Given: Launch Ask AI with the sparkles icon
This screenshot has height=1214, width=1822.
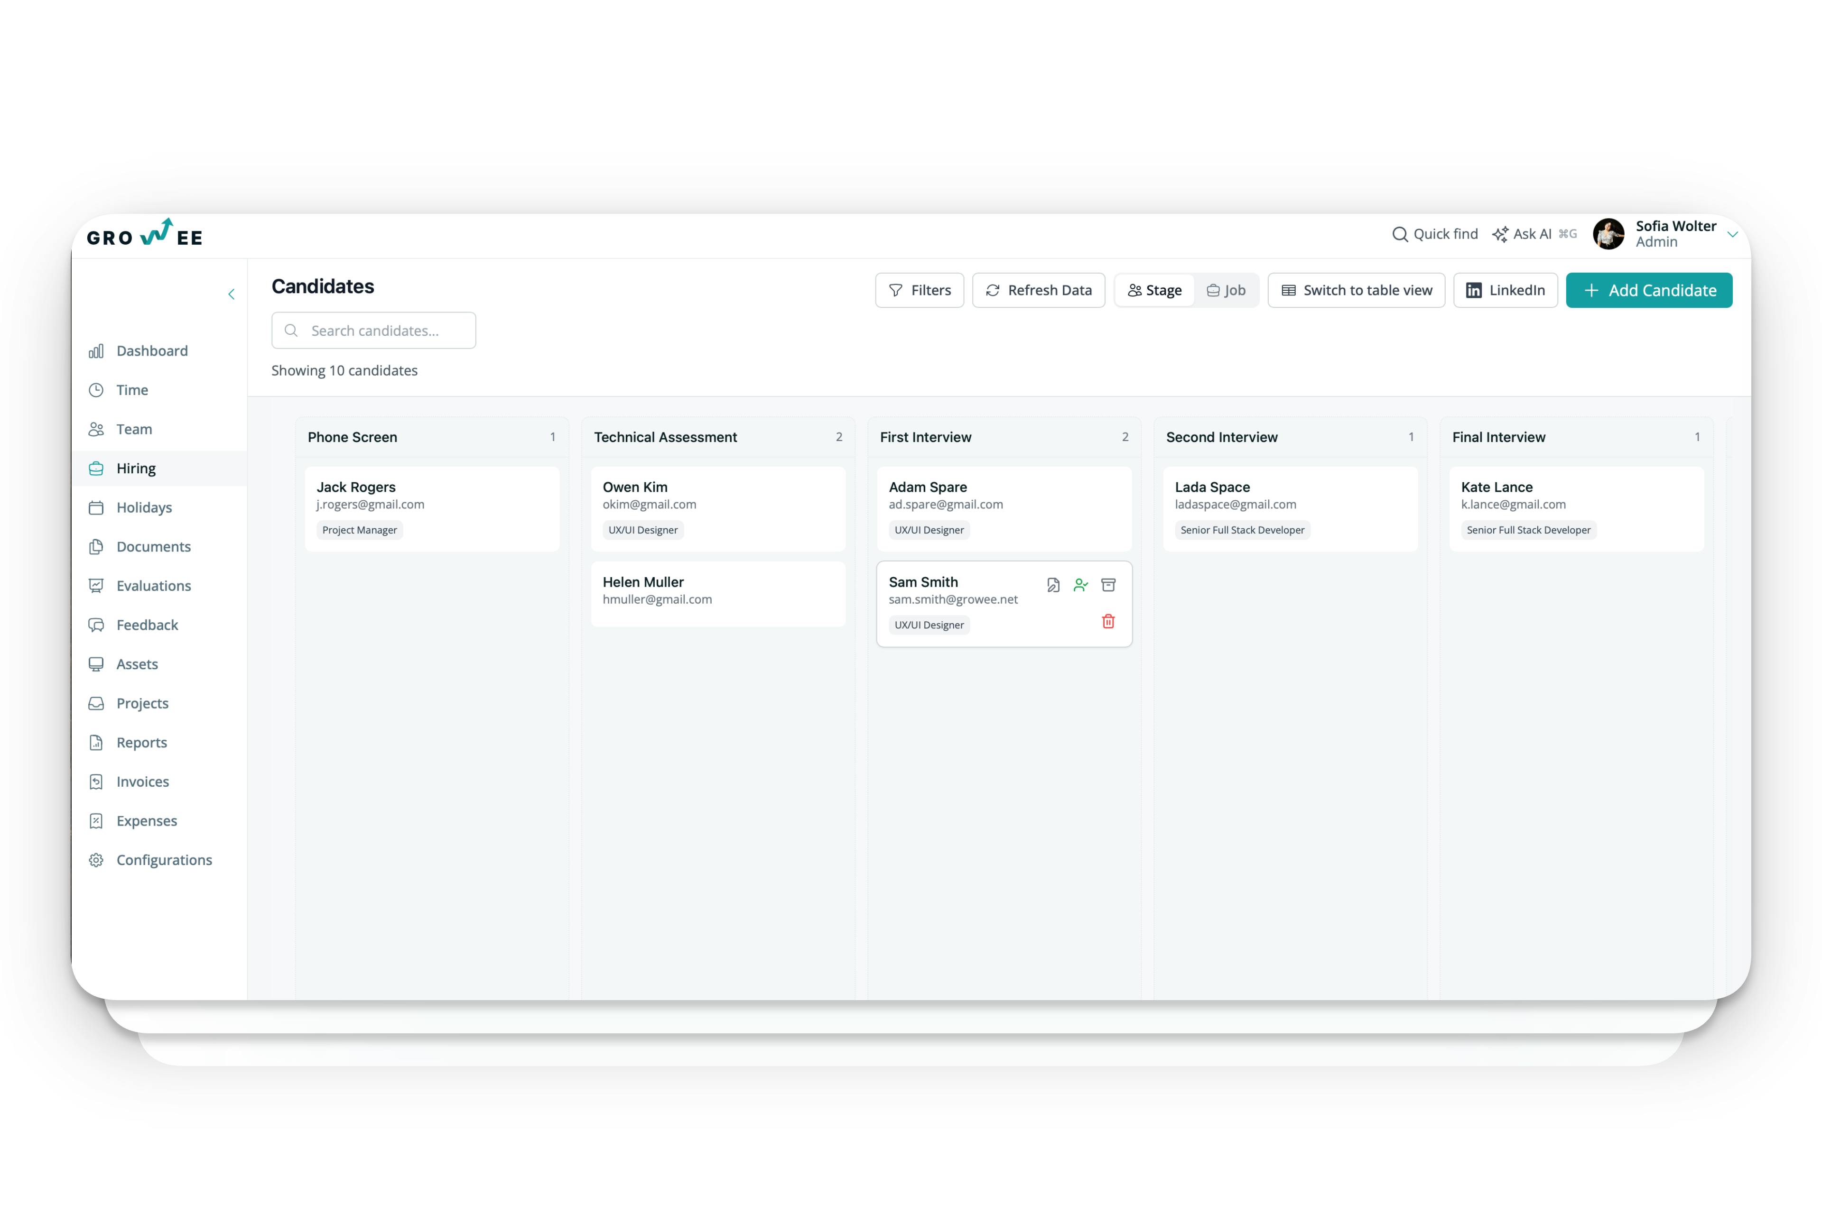Looking at the screenshot, I should pyautogui.click(x=1500, y=234).
